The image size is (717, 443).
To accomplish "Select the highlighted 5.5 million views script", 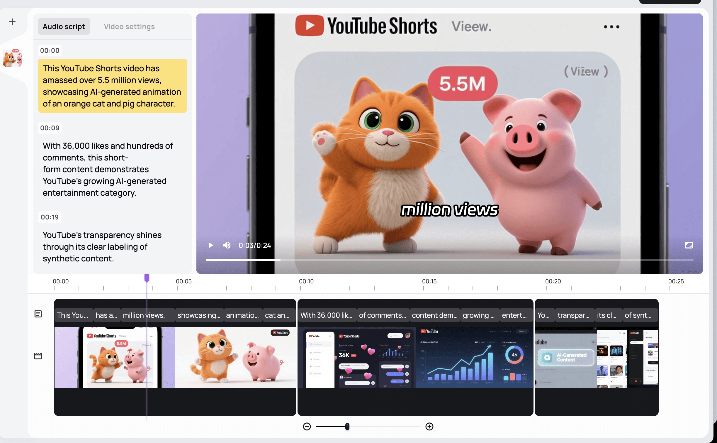I will (x=112, y=86).
